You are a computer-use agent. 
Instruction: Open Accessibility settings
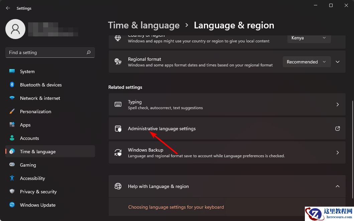pos(32,178)
